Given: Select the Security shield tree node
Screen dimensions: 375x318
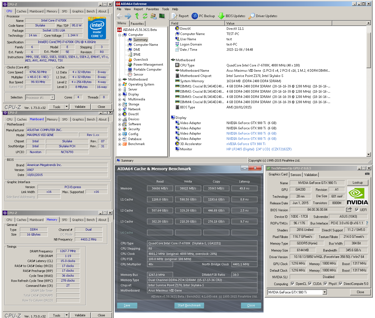Looking at the screenshot, I should point(134,129).
